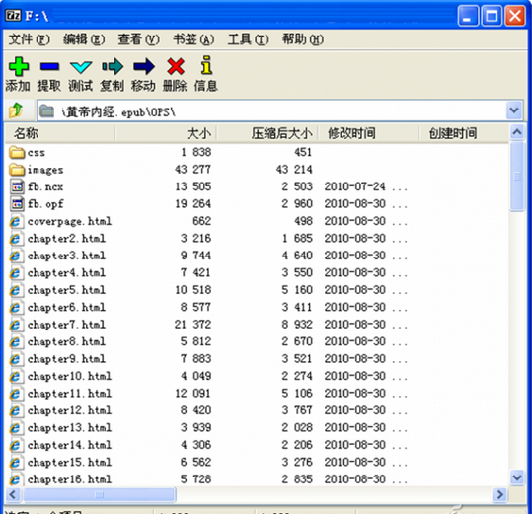
Task: Click the horizontal scrollbar left arrow
Action: (13, 494)
